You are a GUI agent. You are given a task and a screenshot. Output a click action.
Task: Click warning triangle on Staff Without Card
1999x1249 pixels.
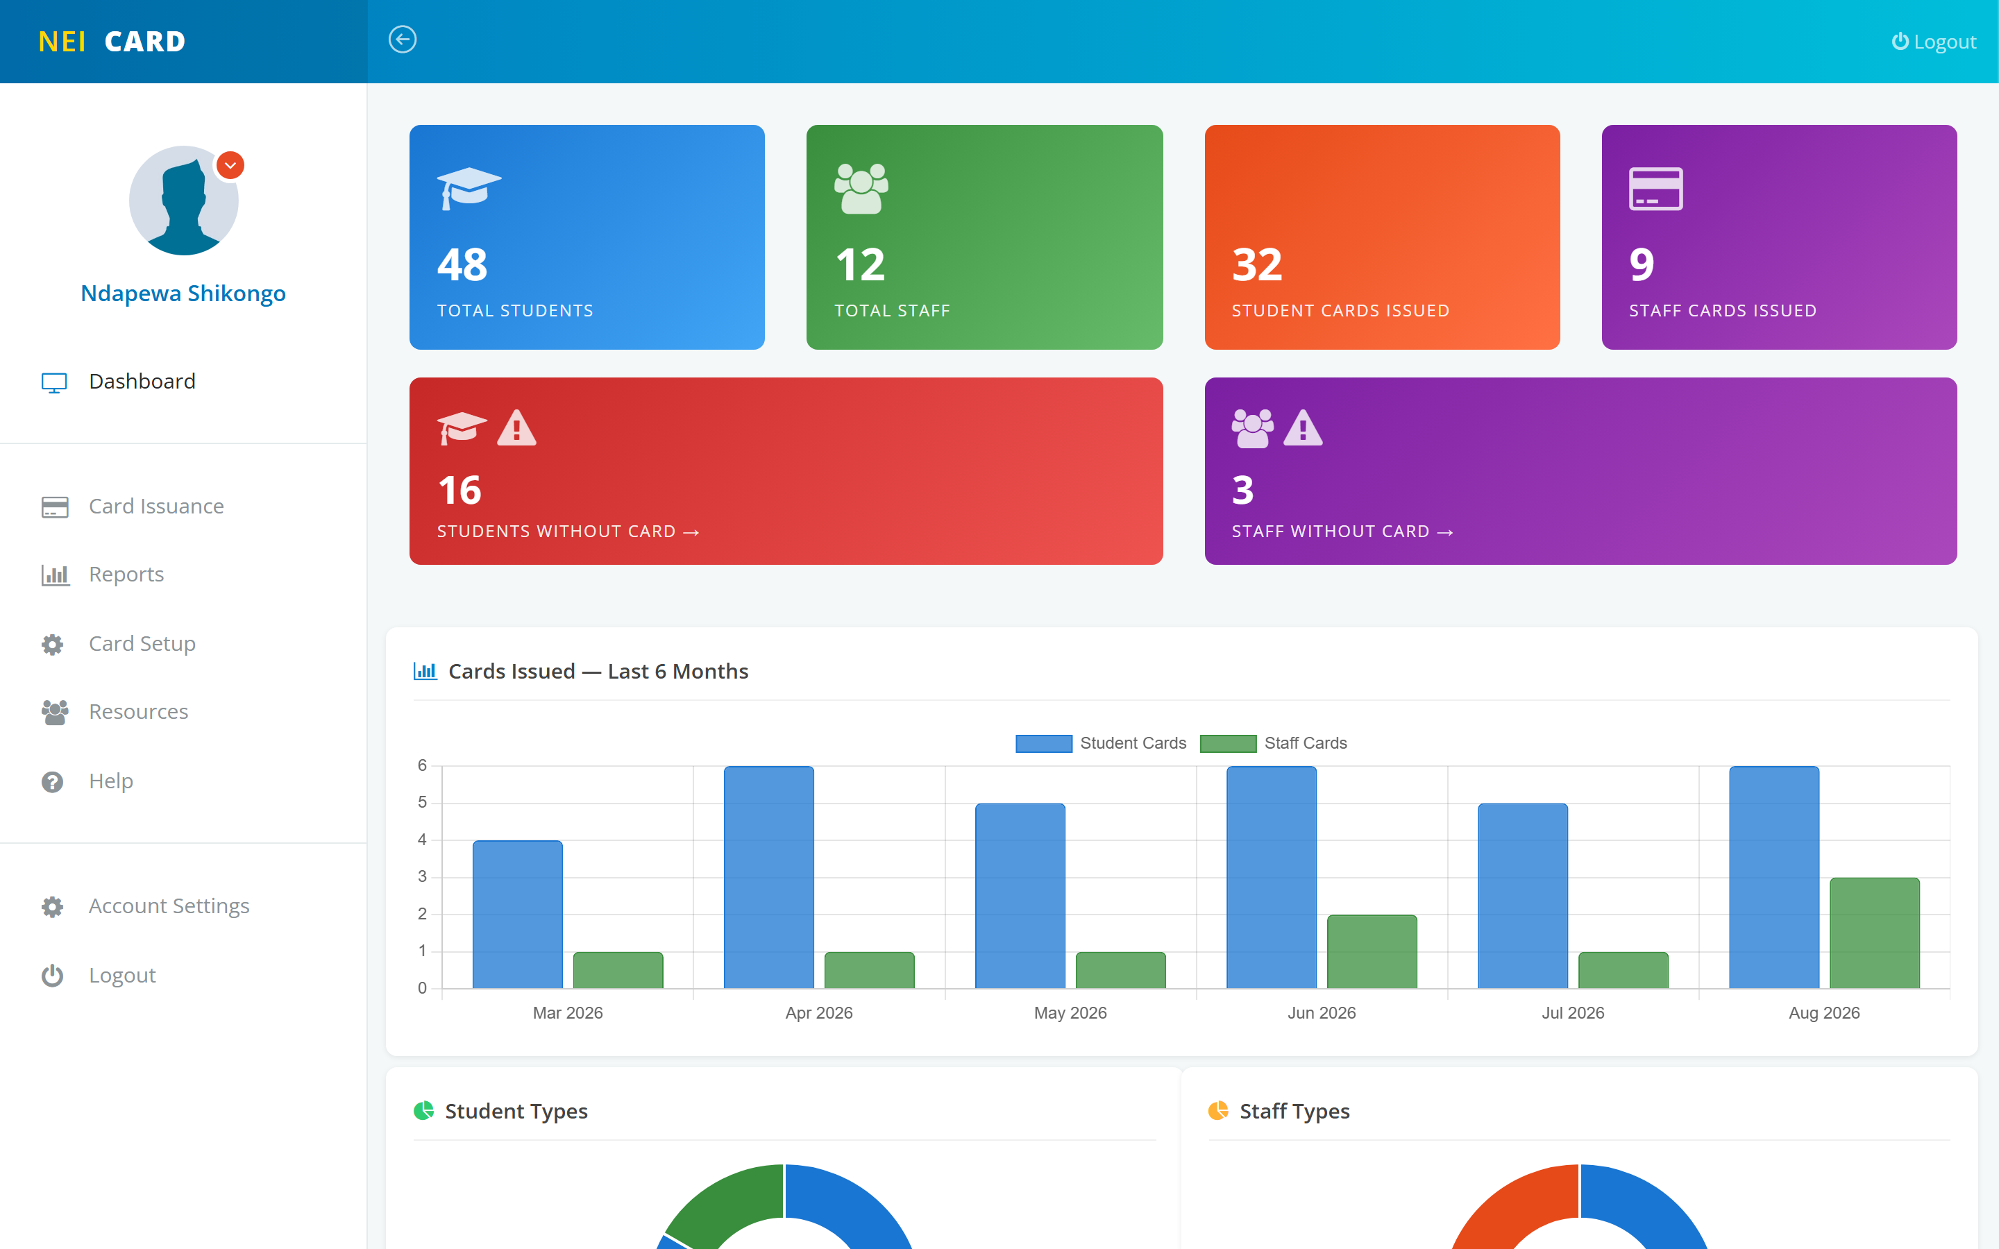(1303, 428)
